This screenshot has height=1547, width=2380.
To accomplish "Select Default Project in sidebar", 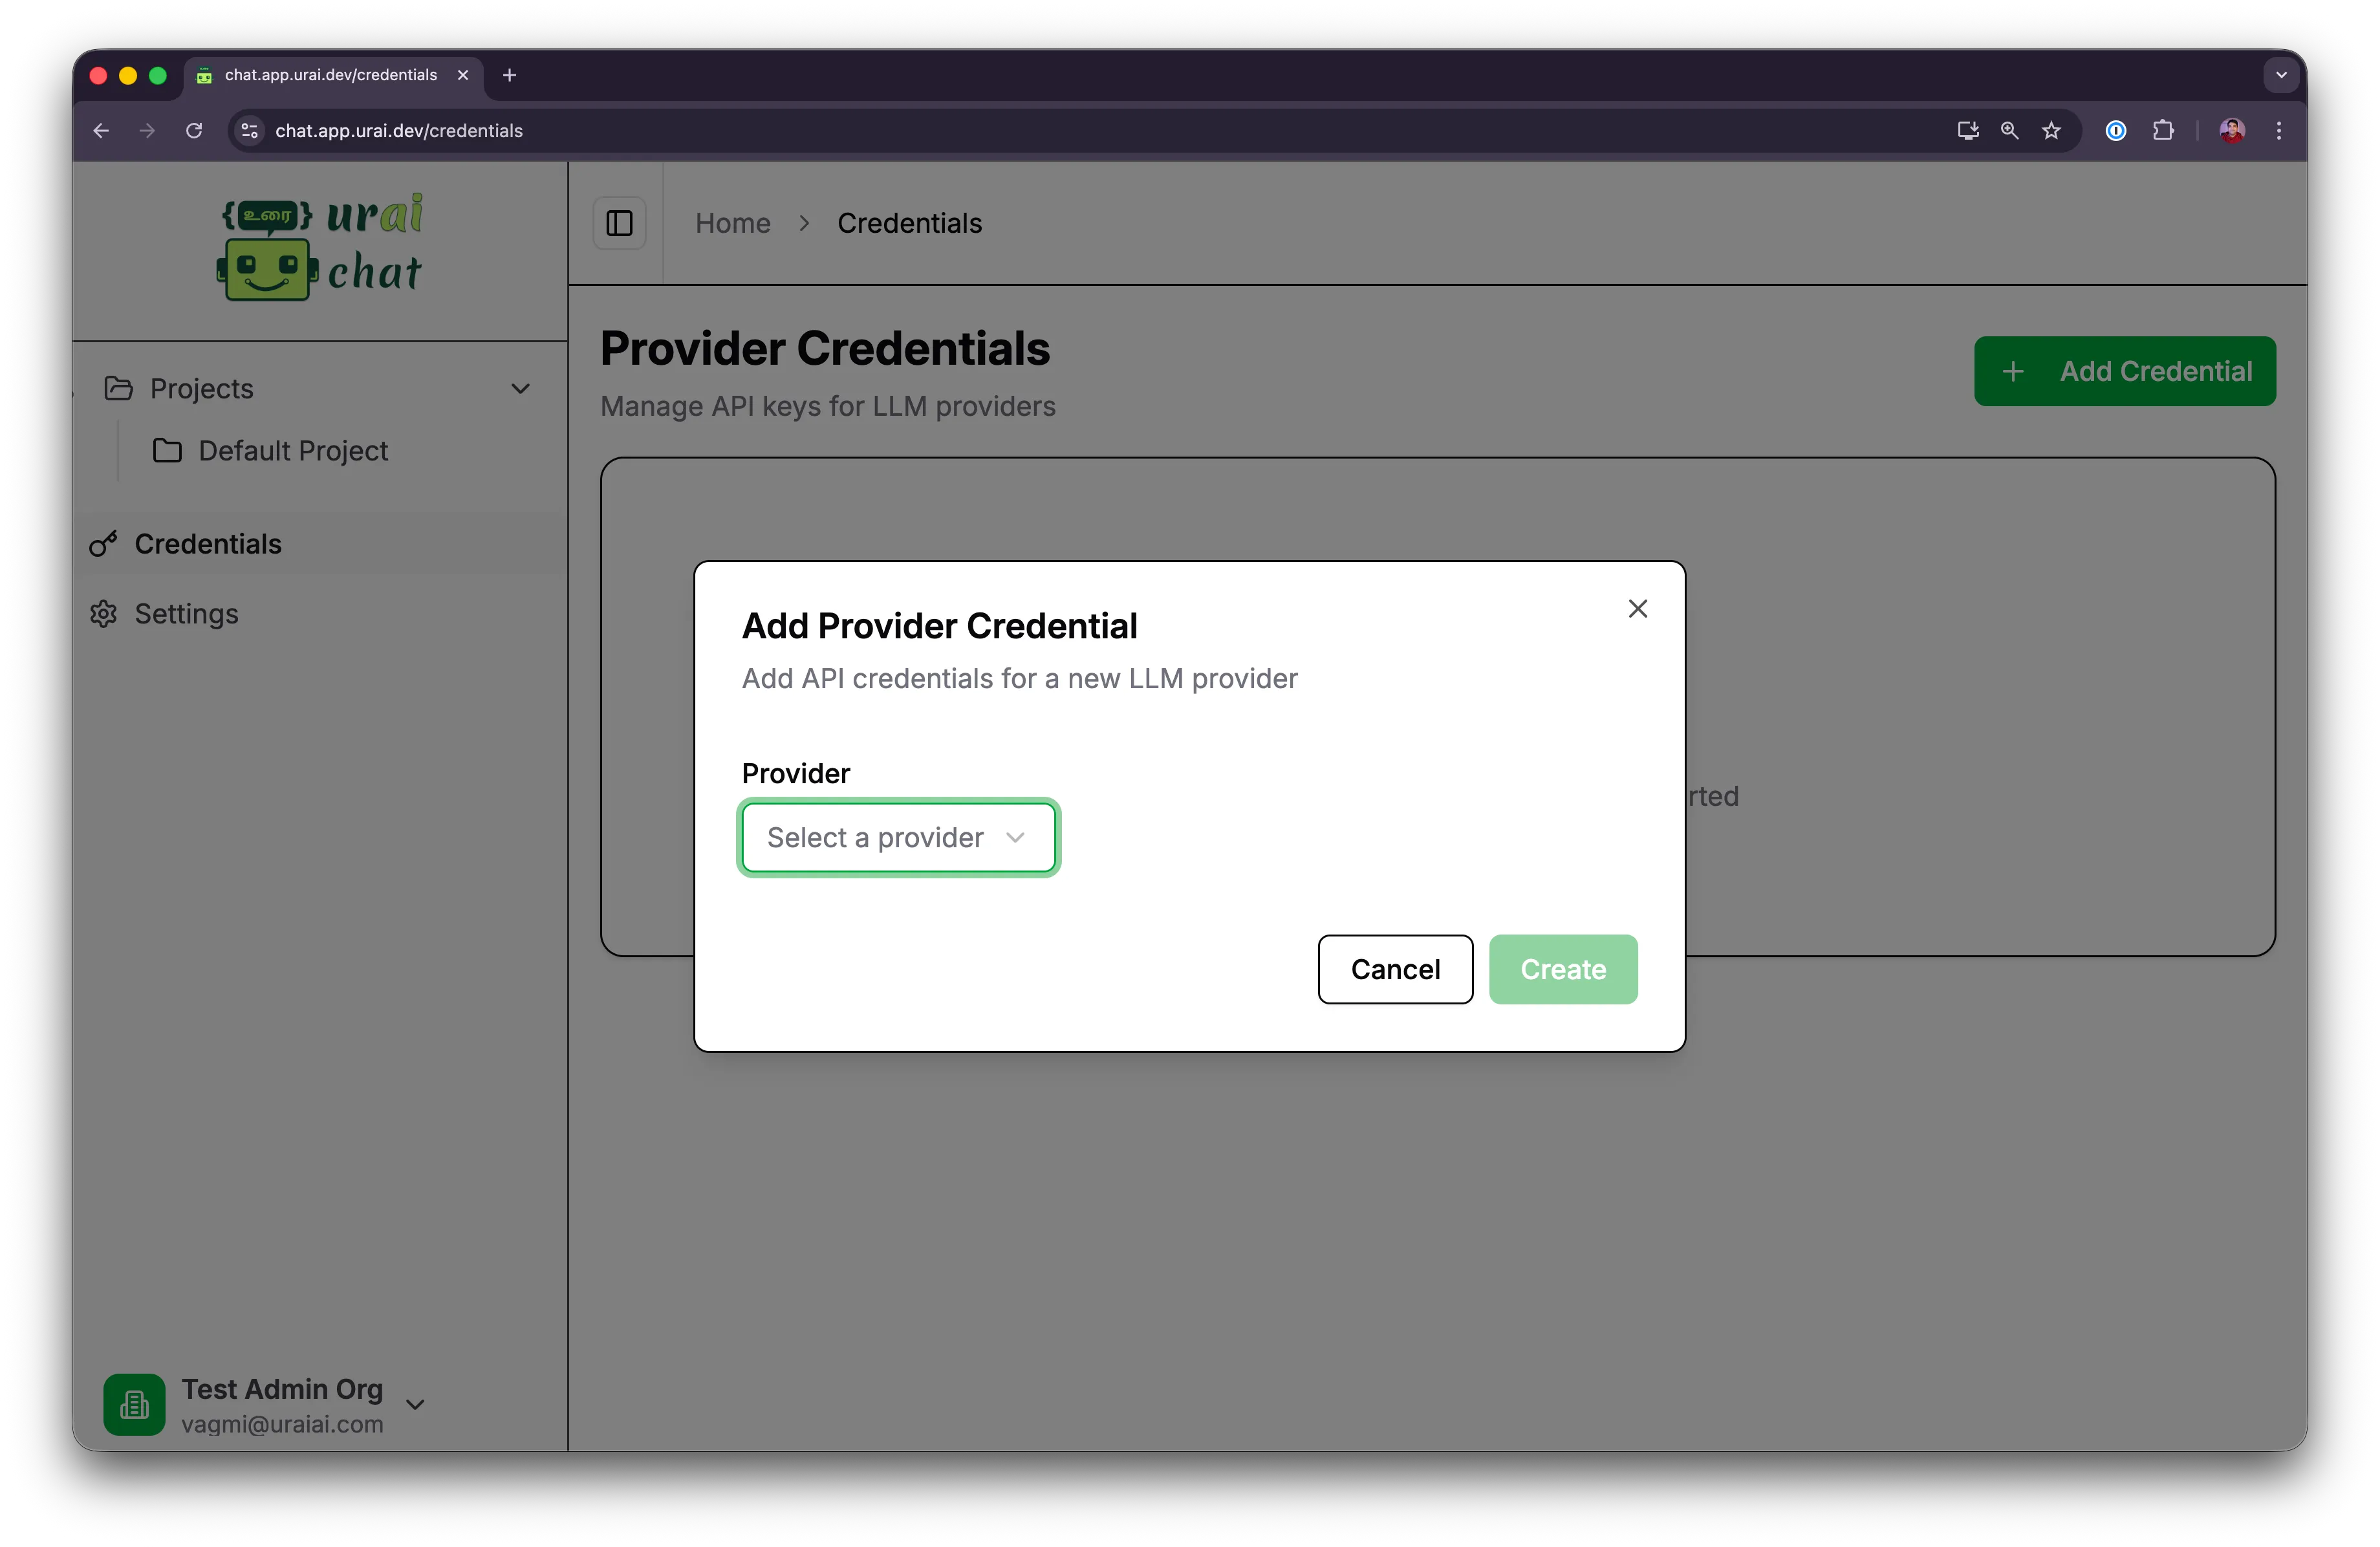I will (293, 451).
